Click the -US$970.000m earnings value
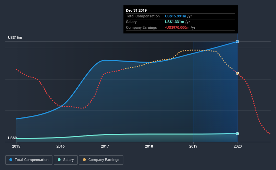This screenshot has height=170, width=276. click(x=177, y=27)
